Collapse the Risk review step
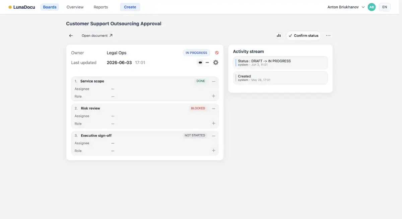 click(x=213, y=108)
